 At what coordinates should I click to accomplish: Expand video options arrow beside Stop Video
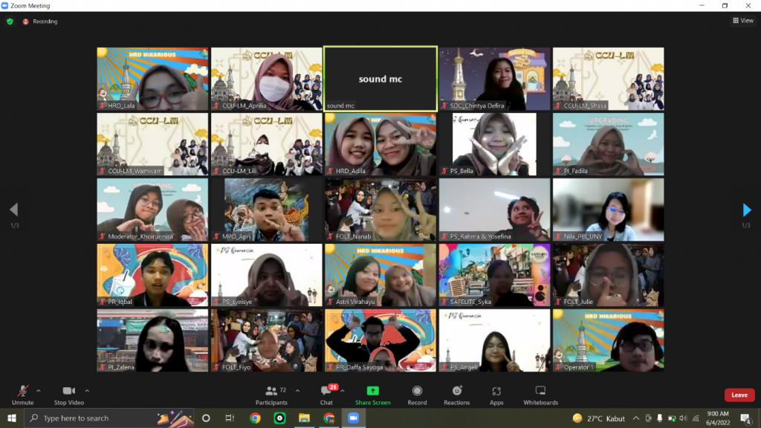(x=87, y=390)
